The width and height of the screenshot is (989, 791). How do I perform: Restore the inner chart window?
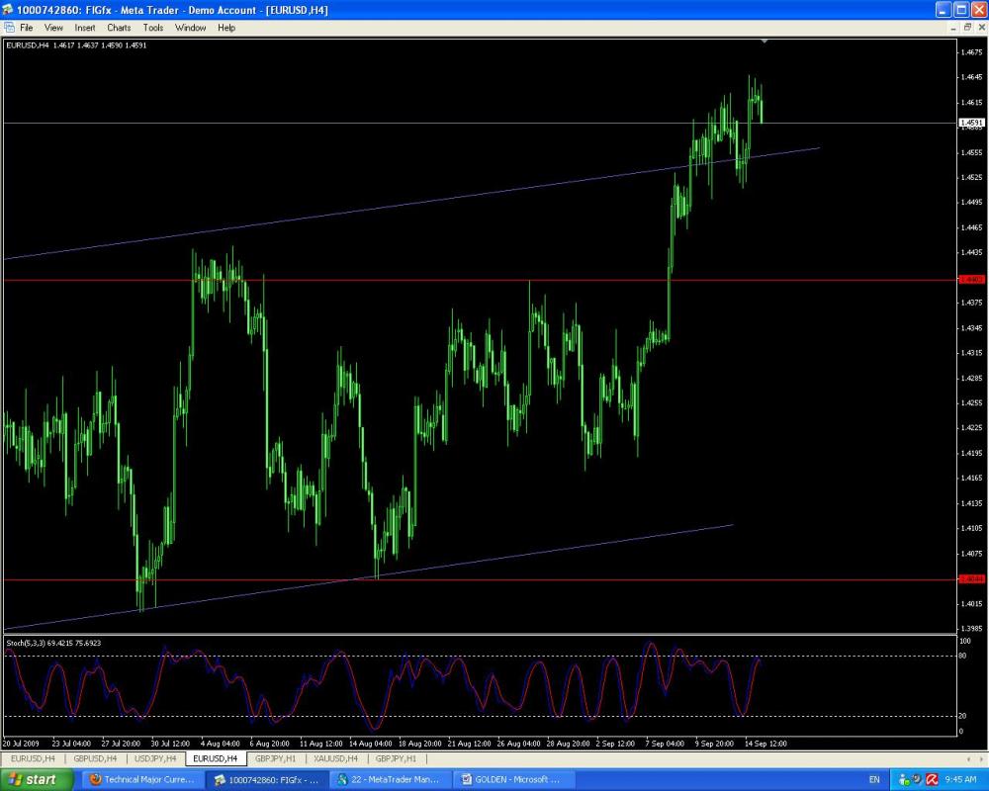[x=967, y=27]
